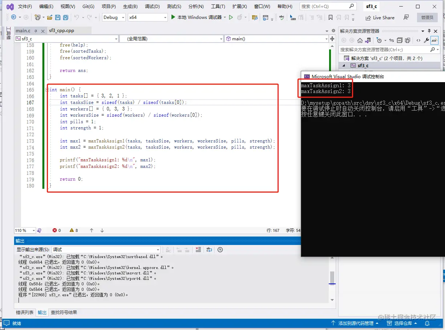Click the sync with active document icon
This screenshot has width=445, height=330.
click(x=391, y=40)
